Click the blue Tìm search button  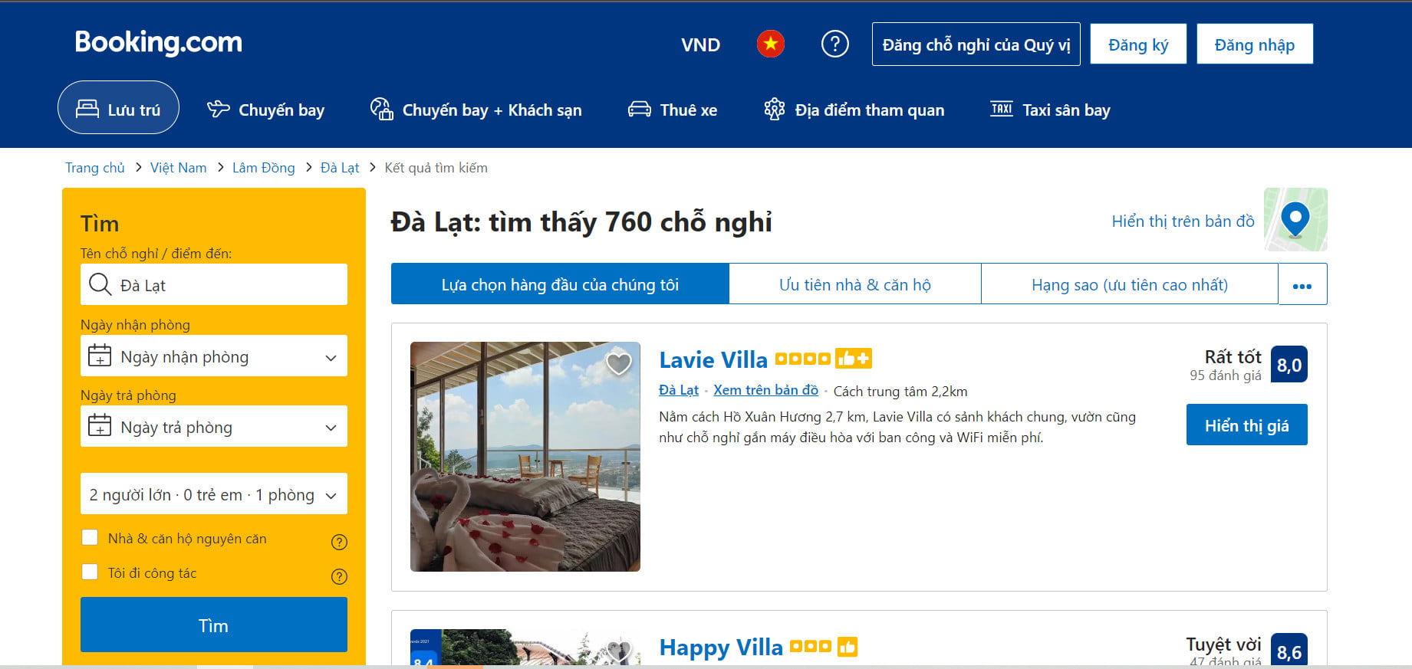pyautogui.click(x=214, y=625)
